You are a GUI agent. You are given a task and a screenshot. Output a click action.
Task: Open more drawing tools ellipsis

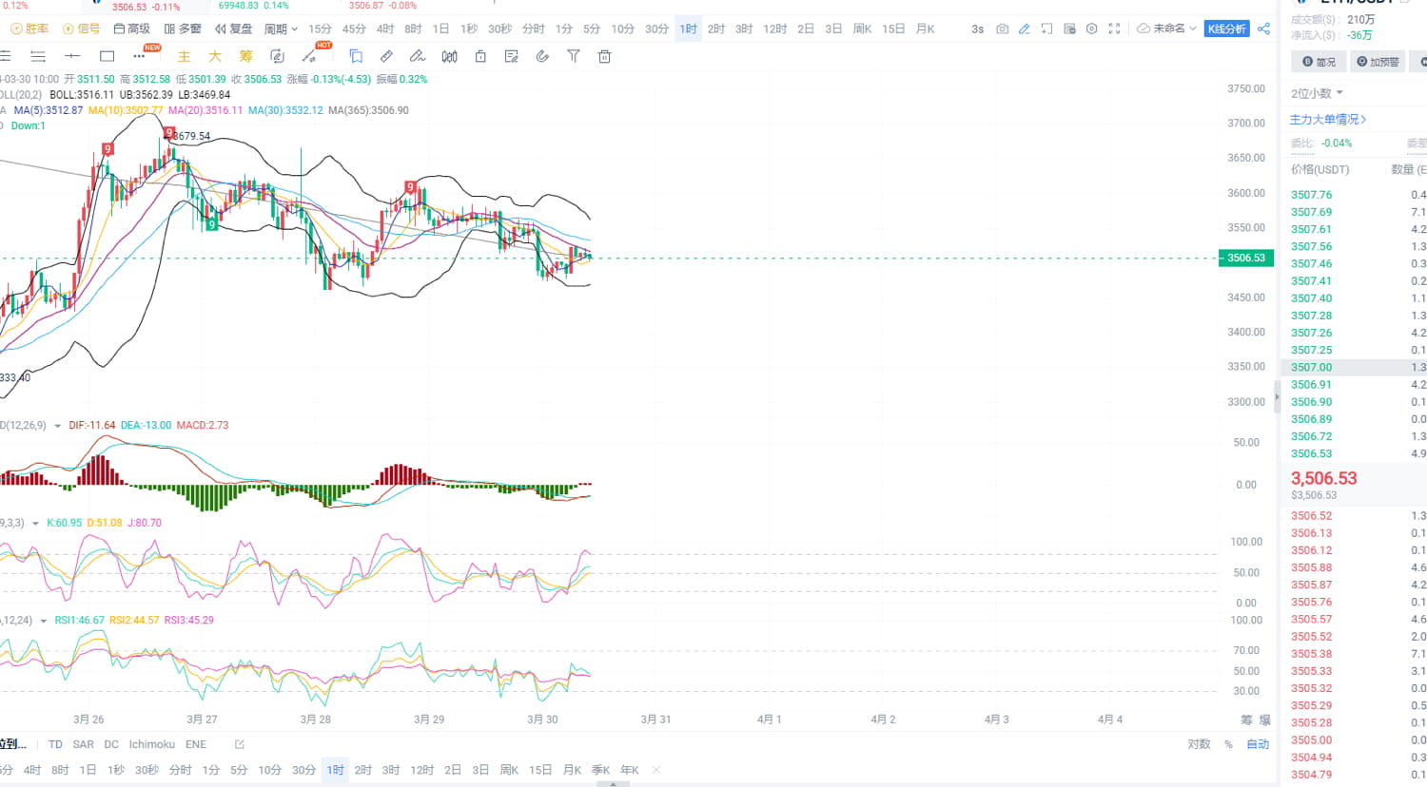[139, 56]
